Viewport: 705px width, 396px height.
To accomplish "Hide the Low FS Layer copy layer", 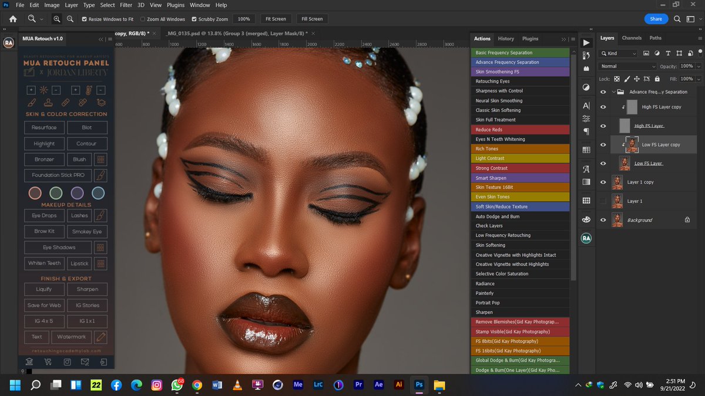I will 603,145.
